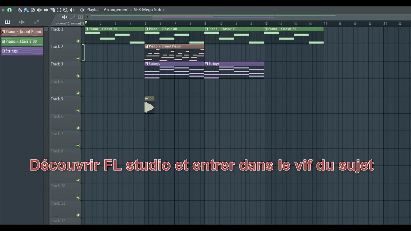The width and height of the screenshot is (411, 231).
Task: Open clip menu of second Strings clip
Action: pos(206,64)
